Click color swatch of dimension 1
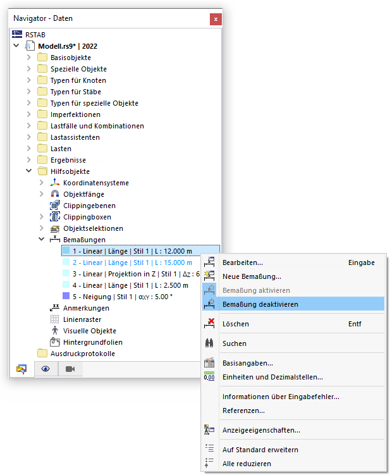390x475 pixels. [66, 250]
